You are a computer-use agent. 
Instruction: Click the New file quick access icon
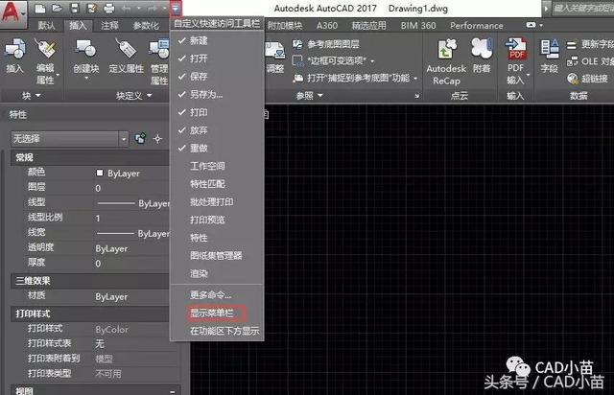40,9
